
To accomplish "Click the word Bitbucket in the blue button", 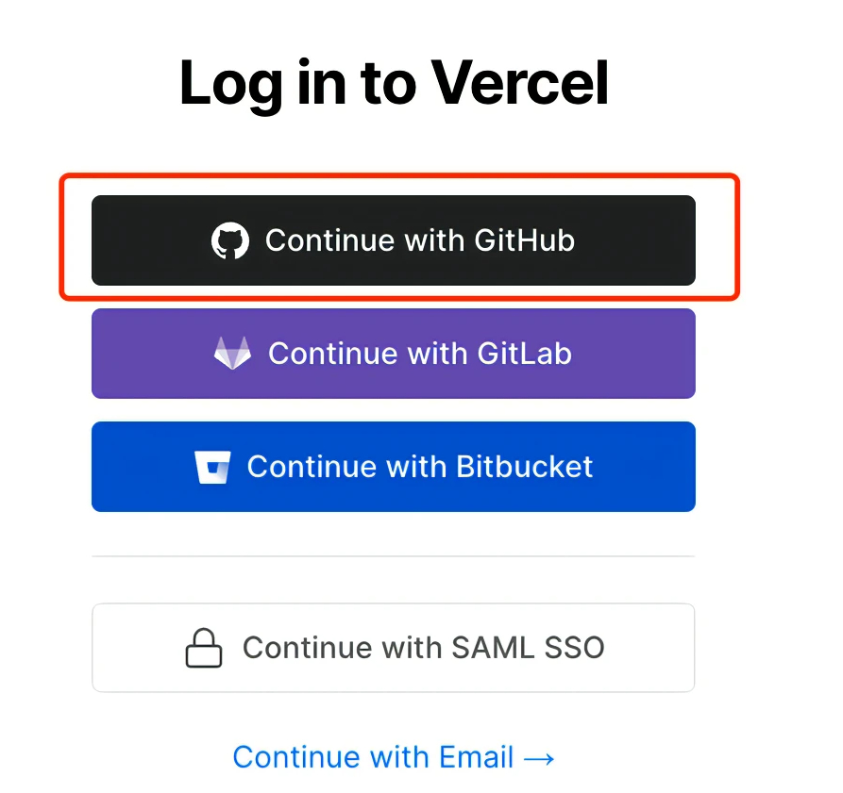I will pyautogui.click(x=524, y=467).
